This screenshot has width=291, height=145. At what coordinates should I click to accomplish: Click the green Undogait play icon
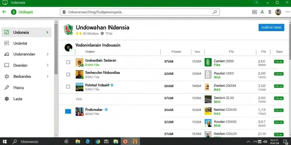click(14, 12)
